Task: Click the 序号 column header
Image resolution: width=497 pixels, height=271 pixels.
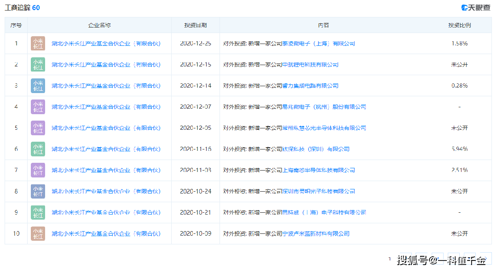Action: tap(16, 25)
